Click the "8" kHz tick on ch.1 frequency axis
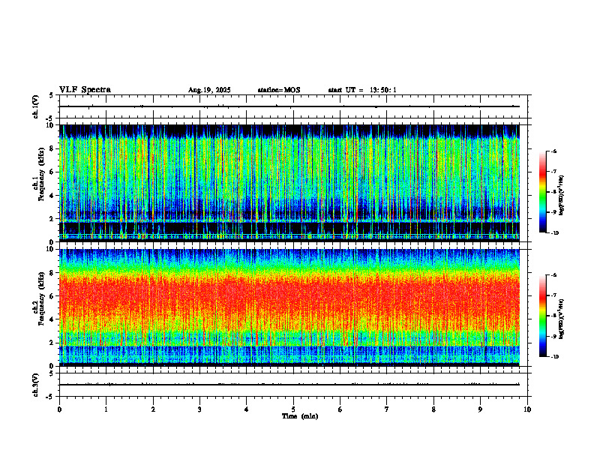594x459 pixels. click(52, 148)
